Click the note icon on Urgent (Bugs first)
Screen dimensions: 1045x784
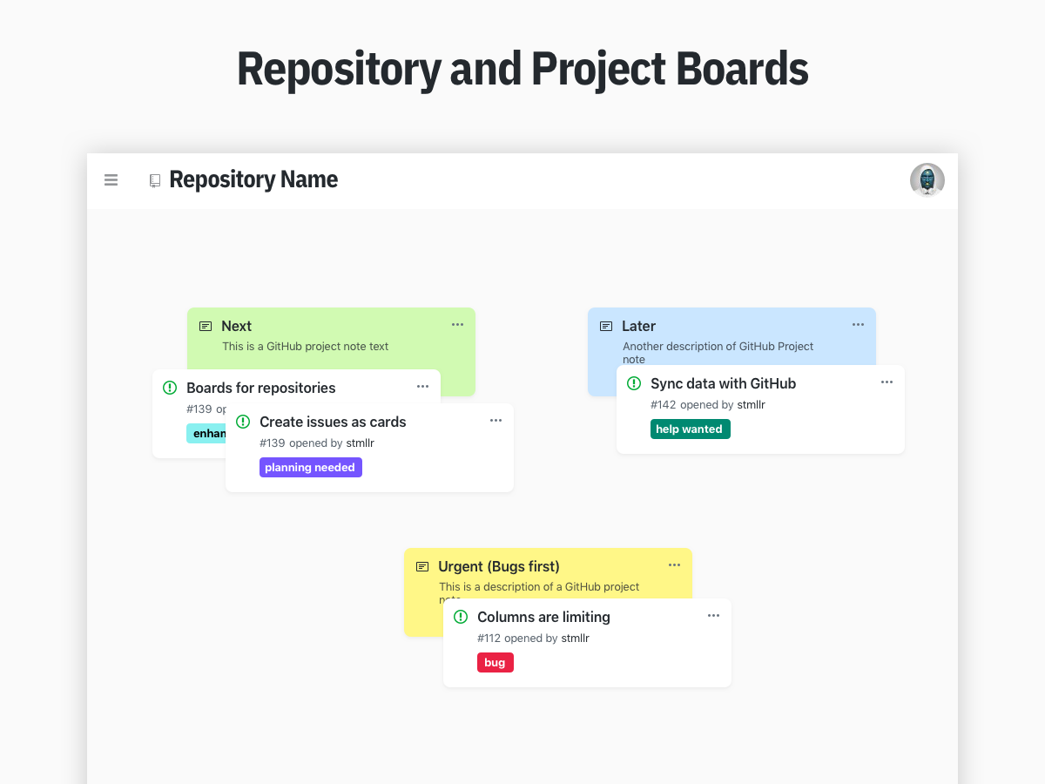tap(421, 565)
